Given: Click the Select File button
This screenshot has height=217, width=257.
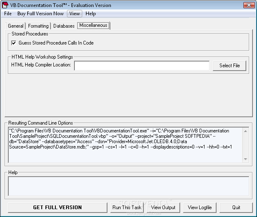Looking at the screenshot, I should [229, 66].
